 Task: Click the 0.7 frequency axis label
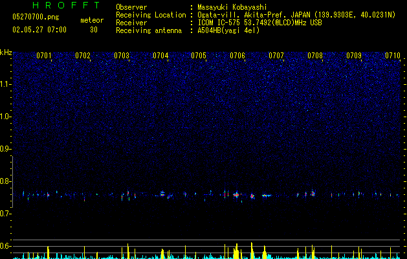[x=5, y=214]
